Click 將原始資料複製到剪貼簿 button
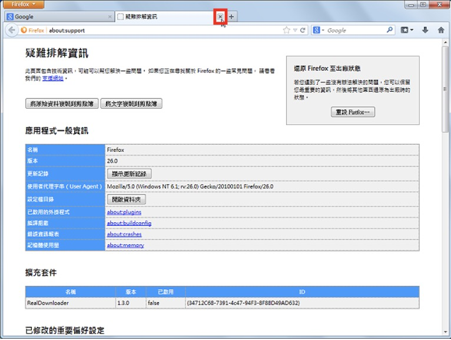The width and height of the screenshot is (451, 340). click(x=62, y=104)
